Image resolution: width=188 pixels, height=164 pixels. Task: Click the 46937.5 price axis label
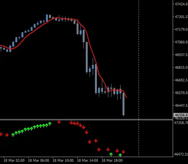(x=181, y=55)
